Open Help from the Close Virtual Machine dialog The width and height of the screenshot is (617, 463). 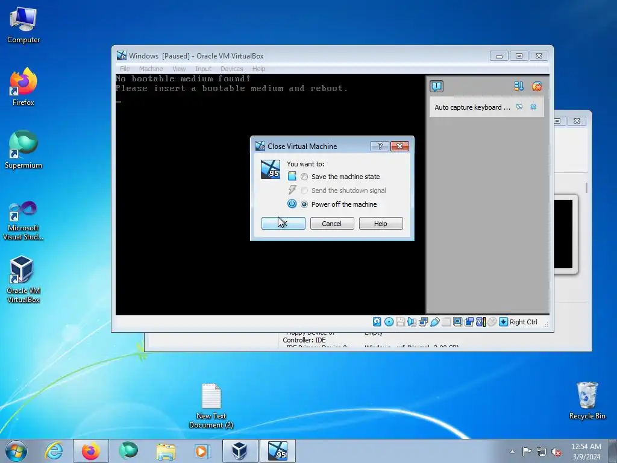tap(381, 223)
